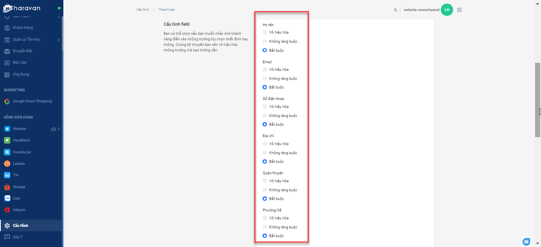Select 'Không ràng buộc' for Email
The height and width of the screenshot is (247, 541).
[265, 79]
